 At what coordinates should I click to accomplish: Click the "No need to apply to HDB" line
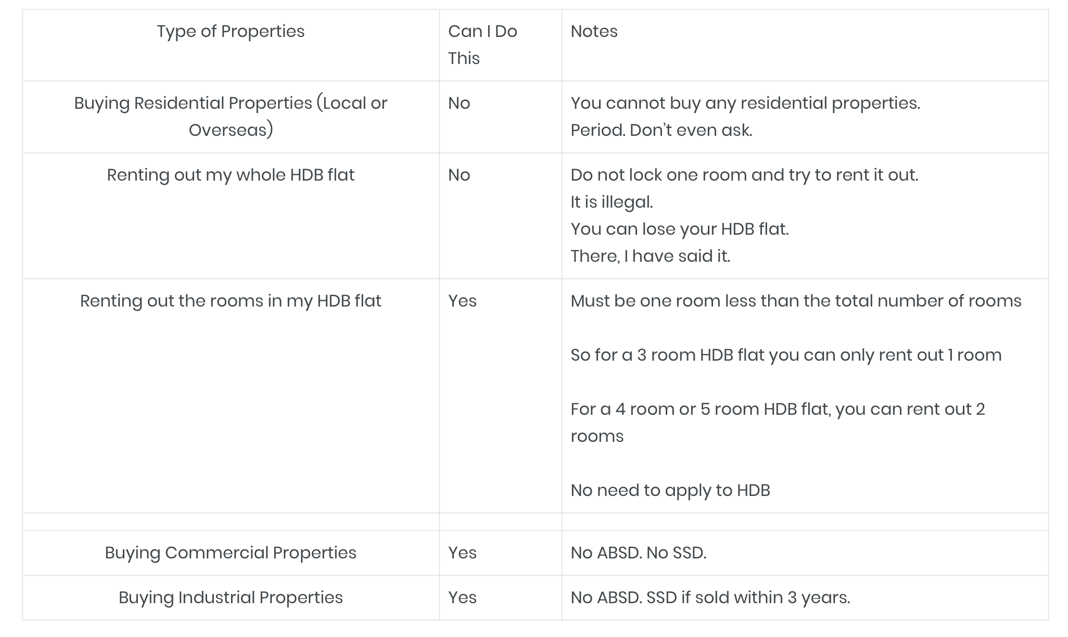click(x=670, y=491)
